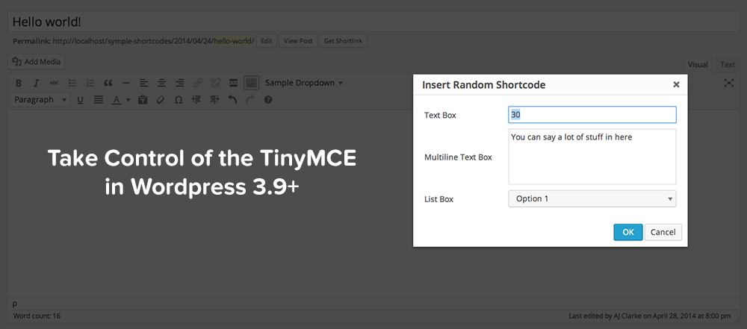The image size is (747, 329).
Task: Open the List Box Option 1 dropdown
Action: coord(592,198)
